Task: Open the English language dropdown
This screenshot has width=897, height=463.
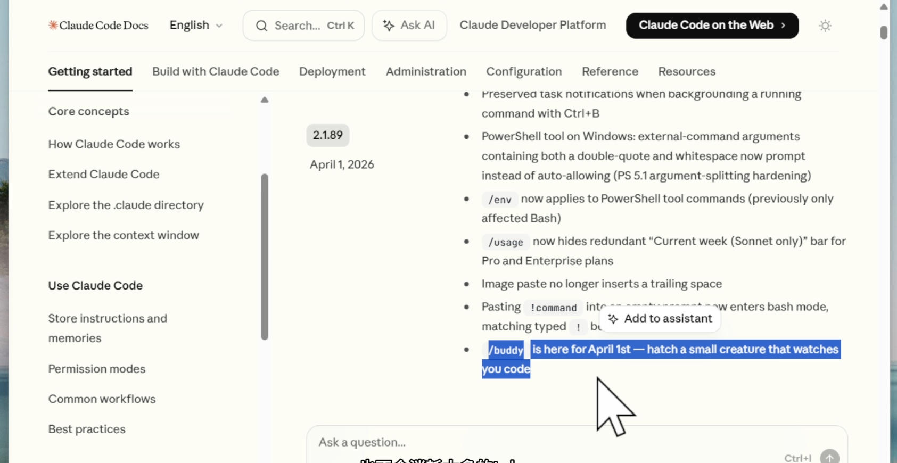Action: [195, 26]
